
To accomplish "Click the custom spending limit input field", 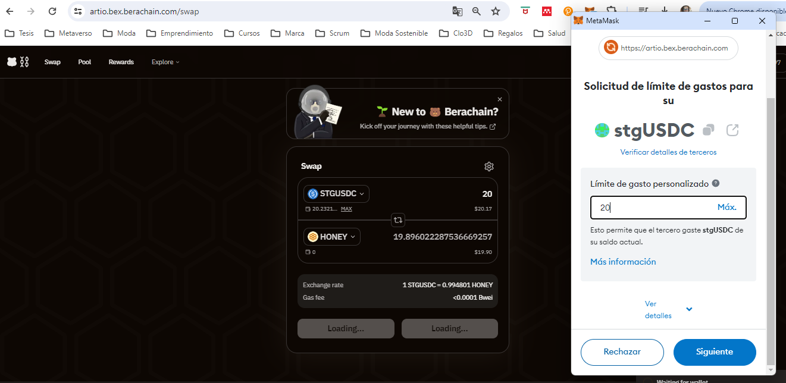I will 668,208.
